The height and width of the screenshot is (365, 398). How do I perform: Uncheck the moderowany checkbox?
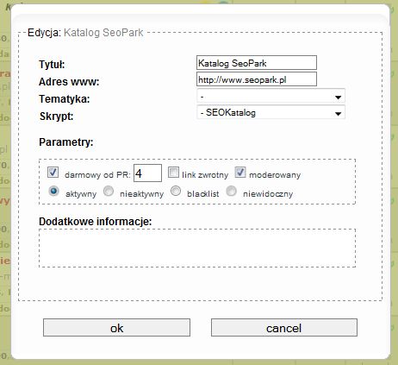[240, 173]
